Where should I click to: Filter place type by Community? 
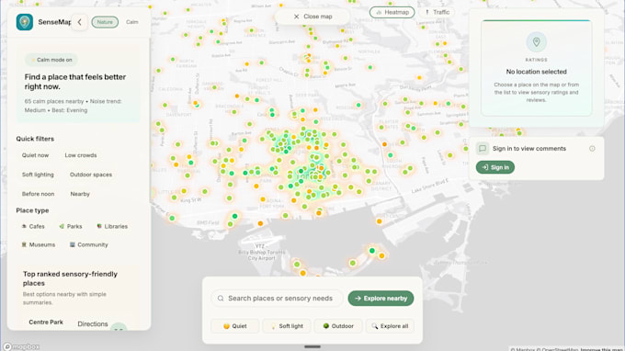[89, 244]
